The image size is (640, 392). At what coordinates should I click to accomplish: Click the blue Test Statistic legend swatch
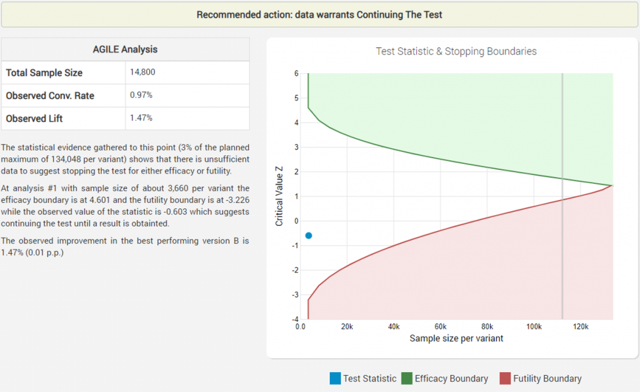click(x=335, y=378)
